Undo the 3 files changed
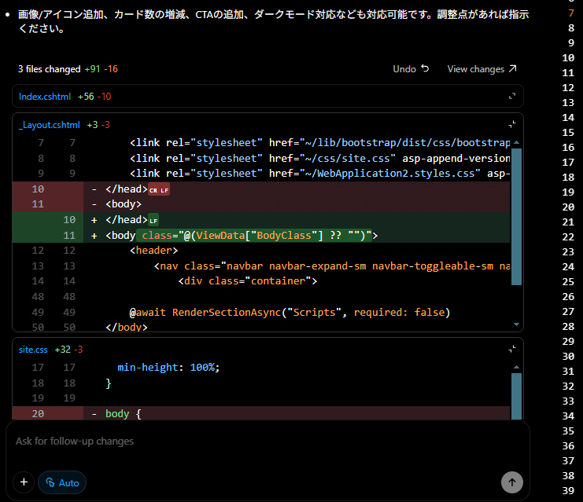This screenshot has width=583, height=502. point(411,69)
